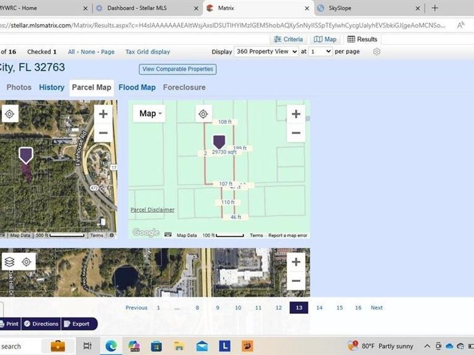Open the layers icon on bottom map

[x=9, y=262]
